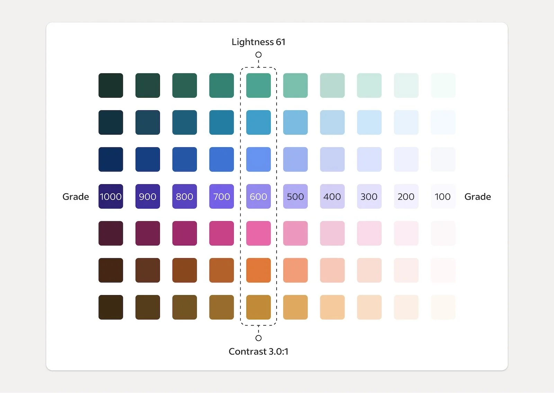This screenshot has width=554, height=393.
Task: Pick the pale peach swatch in the 300 column bottom row
Action: click(x=369, y=307)
